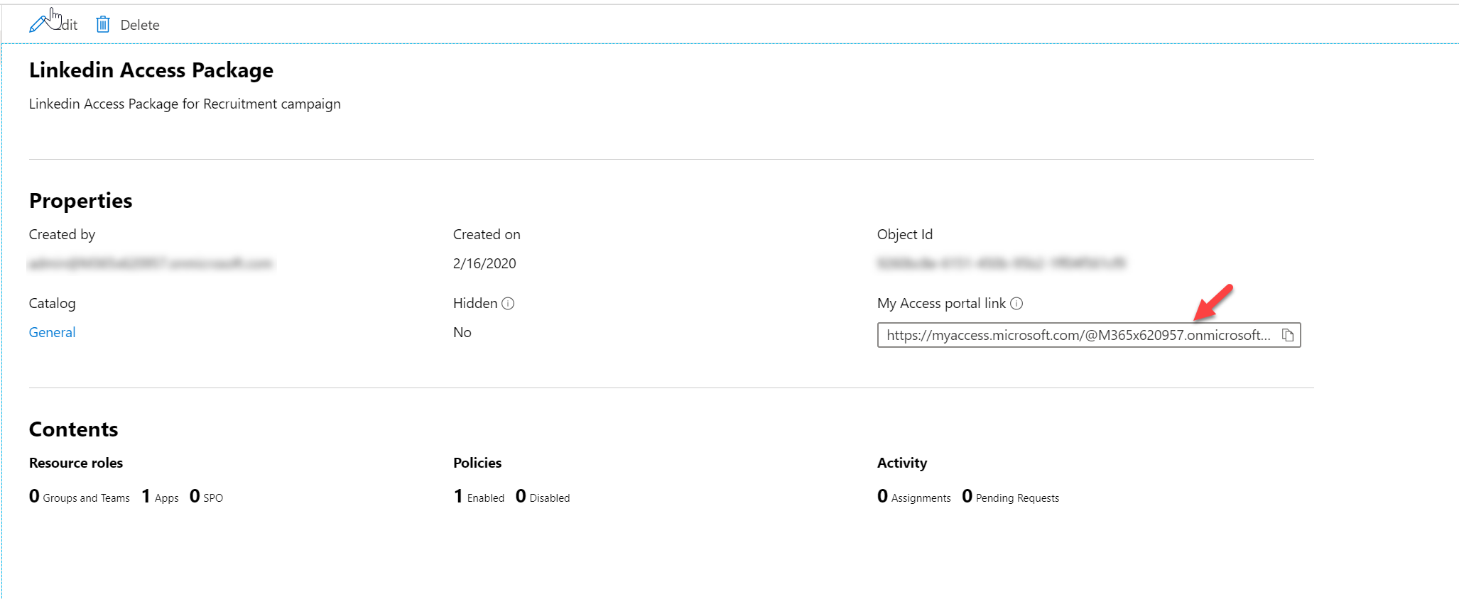This screenshot has height=599, width=1459.
Task: Click the Created by label
Action: [62, 234]
